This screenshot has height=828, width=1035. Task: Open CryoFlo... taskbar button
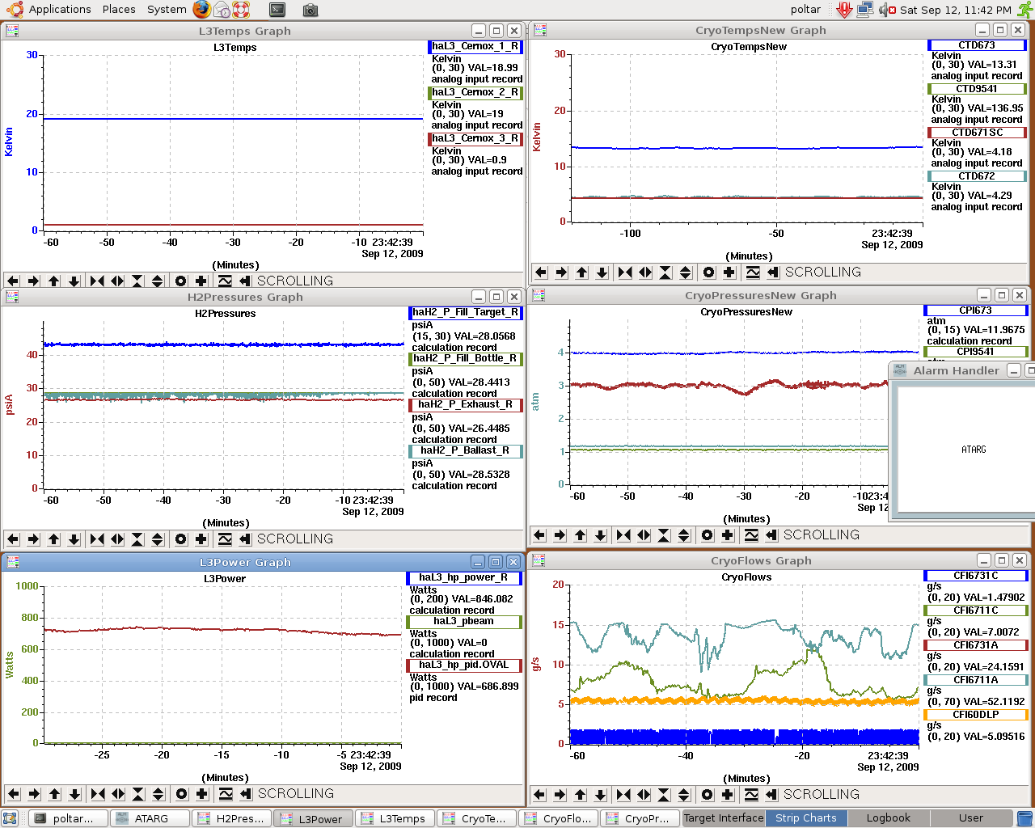[558, 818]
